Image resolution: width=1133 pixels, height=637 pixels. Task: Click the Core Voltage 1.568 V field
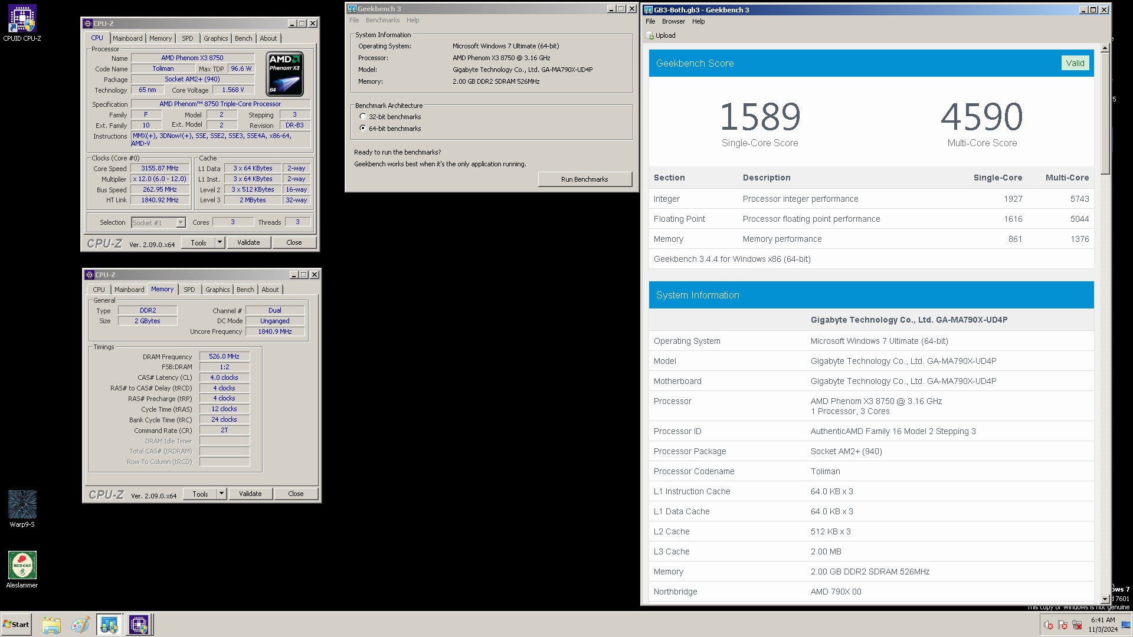pyautogui.click(x=233, y=90)
